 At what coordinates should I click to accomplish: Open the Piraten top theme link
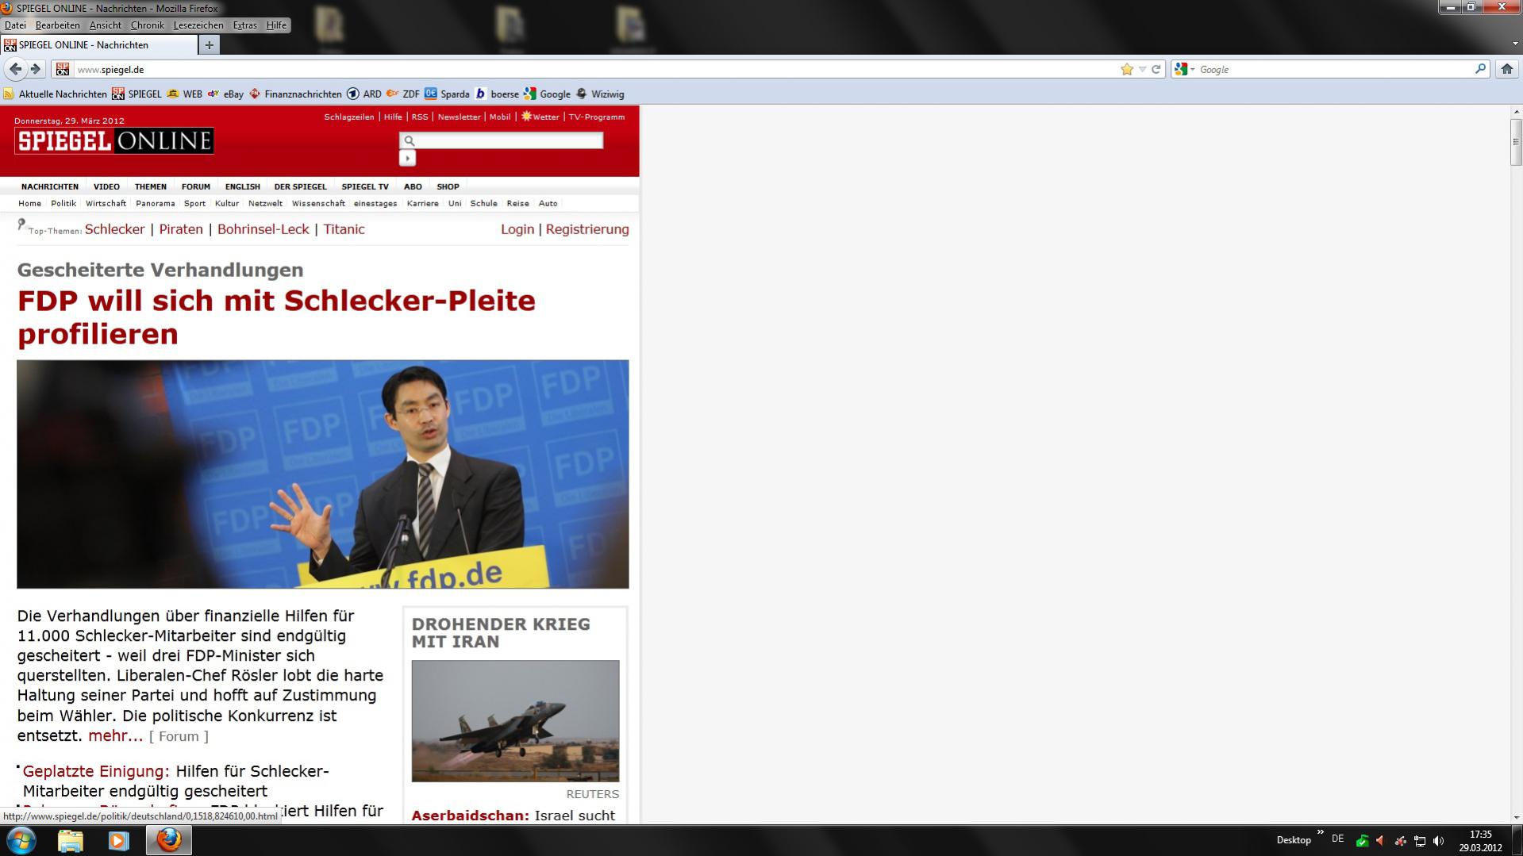tap(181, 229)
